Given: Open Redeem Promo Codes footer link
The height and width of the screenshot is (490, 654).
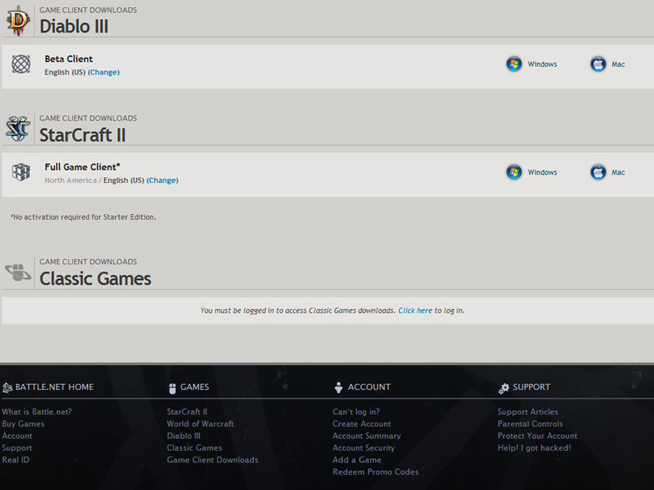Looking at the screenshot, I should tap(375, 472).
